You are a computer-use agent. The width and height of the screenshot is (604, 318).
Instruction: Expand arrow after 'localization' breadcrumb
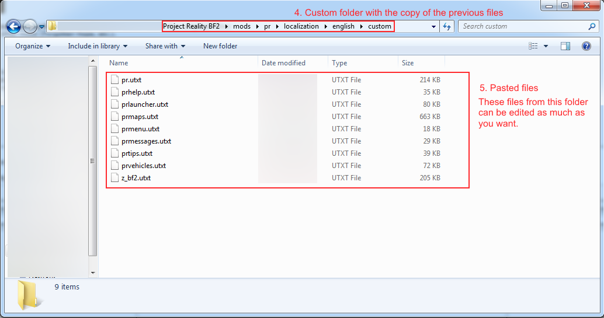point(326,26)
